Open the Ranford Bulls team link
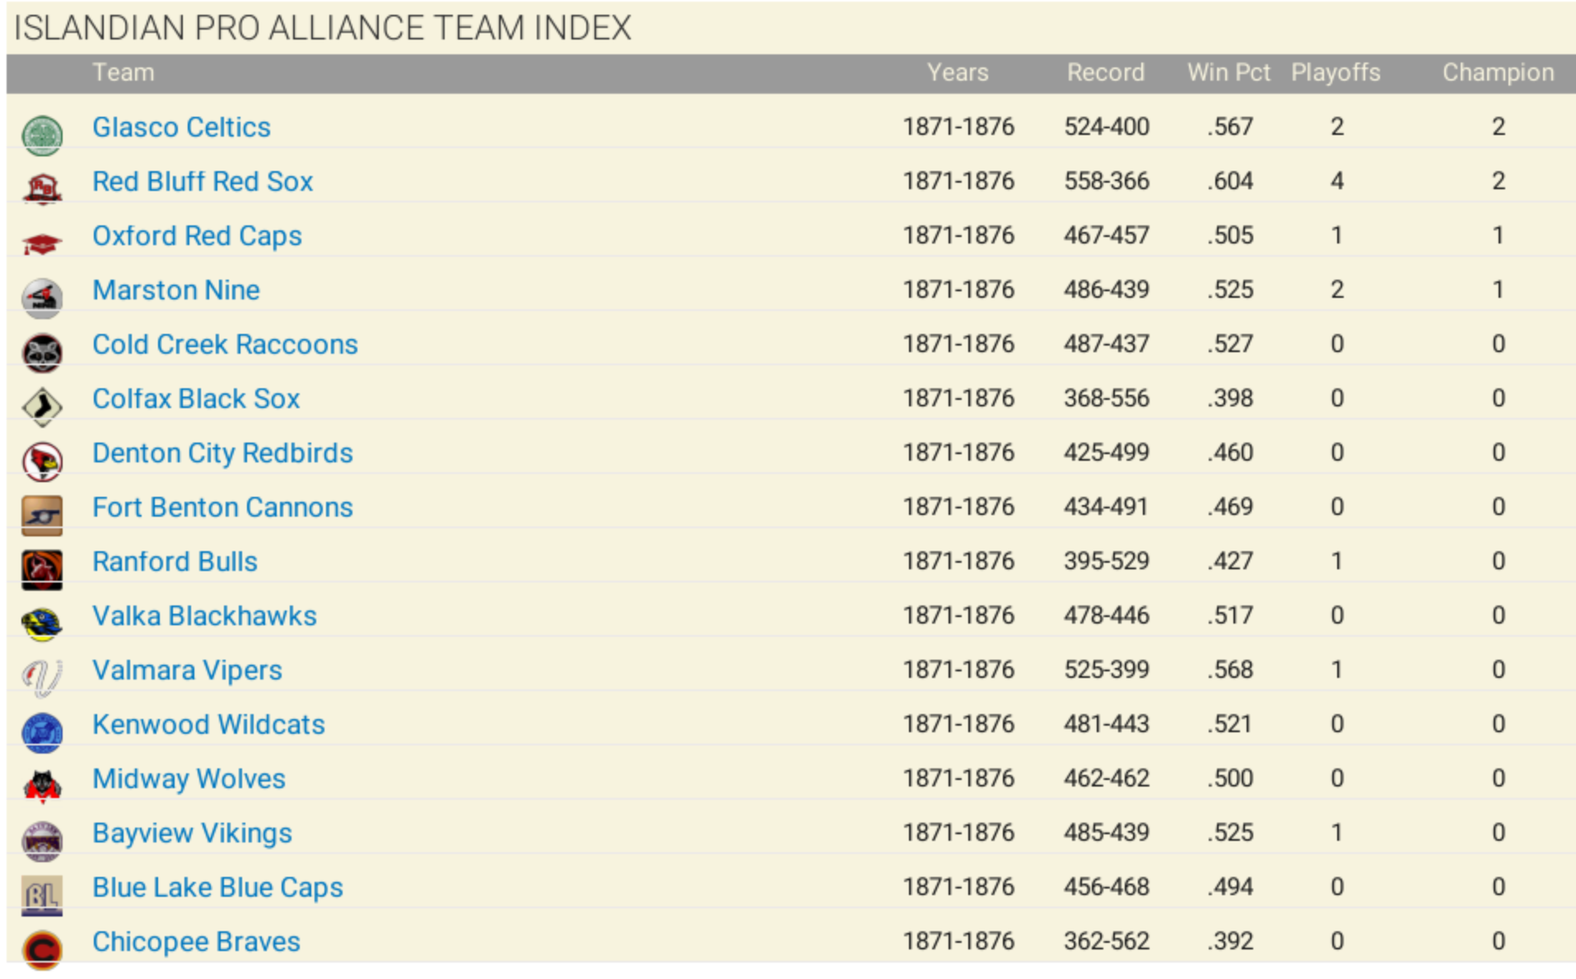Image resolution: width=1576 pixels, height=979 pixels. pos(175,562)
